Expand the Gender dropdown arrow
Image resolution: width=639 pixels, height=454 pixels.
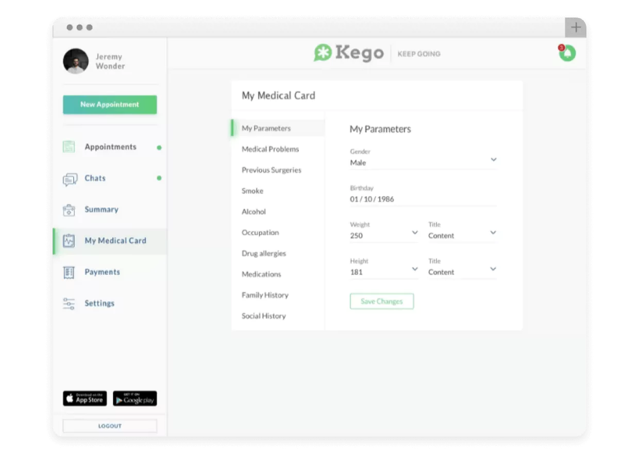click(x=493, y=160)
